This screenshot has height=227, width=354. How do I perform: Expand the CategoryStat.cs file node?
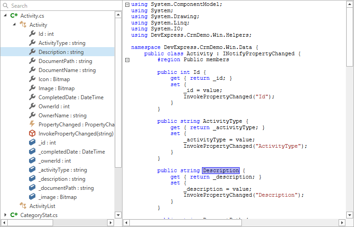(x=5, y=215)
